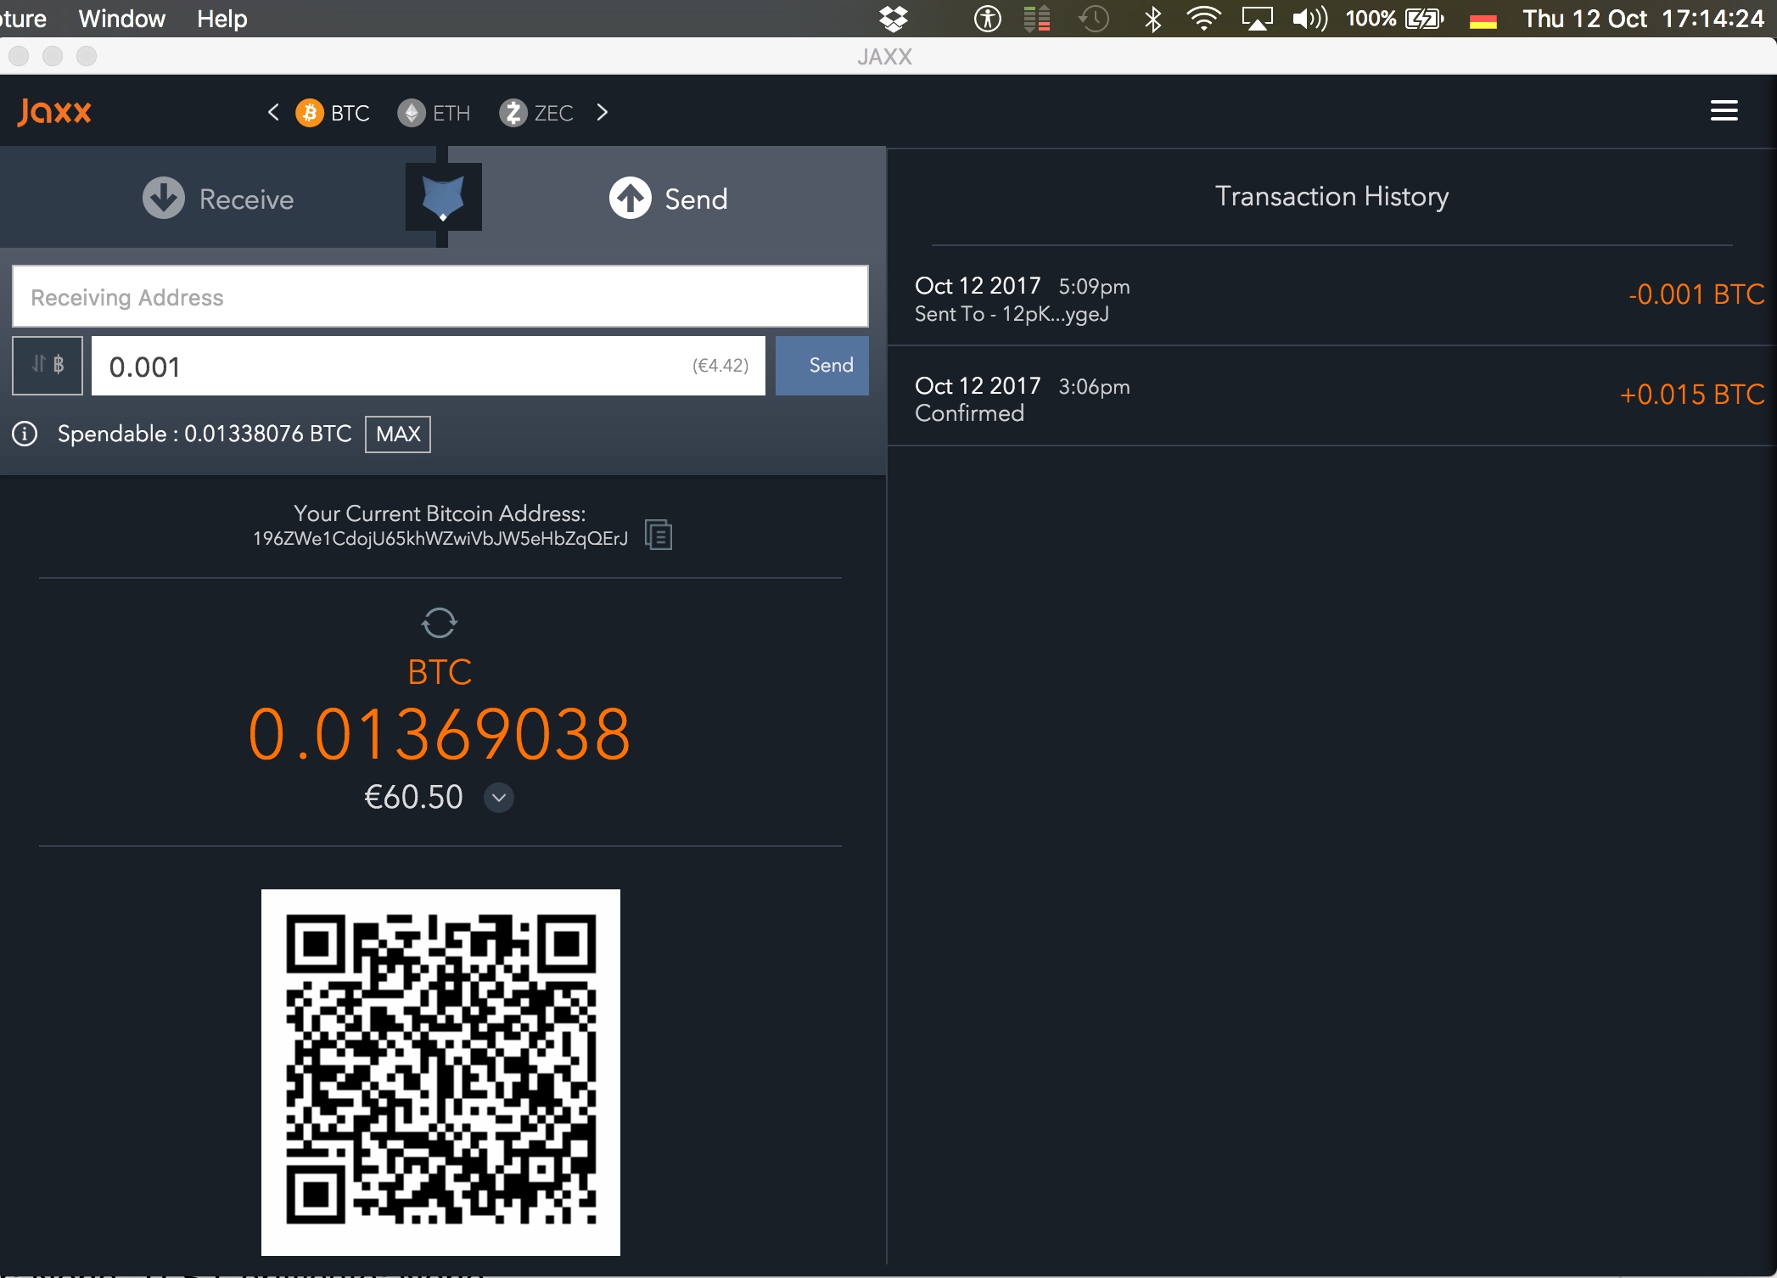
Task: Click the Send up-arrow icon
Action: tap(631, 199)
